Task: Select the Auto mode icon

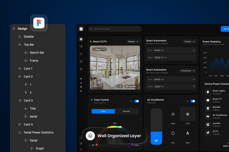Action: pyautogui.click(x=188, y=133)
